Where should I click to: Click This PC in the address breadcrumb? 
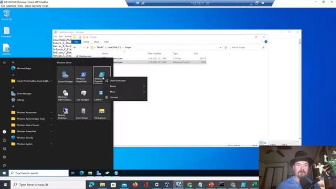click(x=100, y=47)
